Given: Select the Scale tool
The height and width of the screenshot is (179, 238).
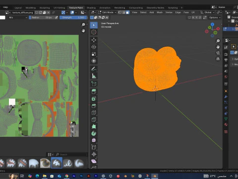Looking at the screenshot, I should 94,54.
